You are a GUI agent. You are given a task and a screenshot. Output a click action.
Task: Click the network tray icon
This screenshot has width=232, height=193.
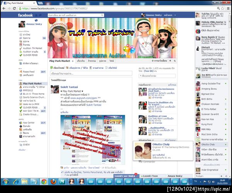[x=209, y=182]
